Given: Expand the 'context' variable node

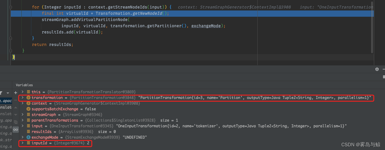Looking at the screenshot, I should click(x=23, y=103).
